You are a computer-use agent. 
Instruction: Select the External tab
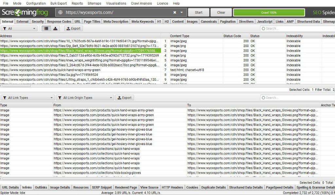tap(23, 22)
